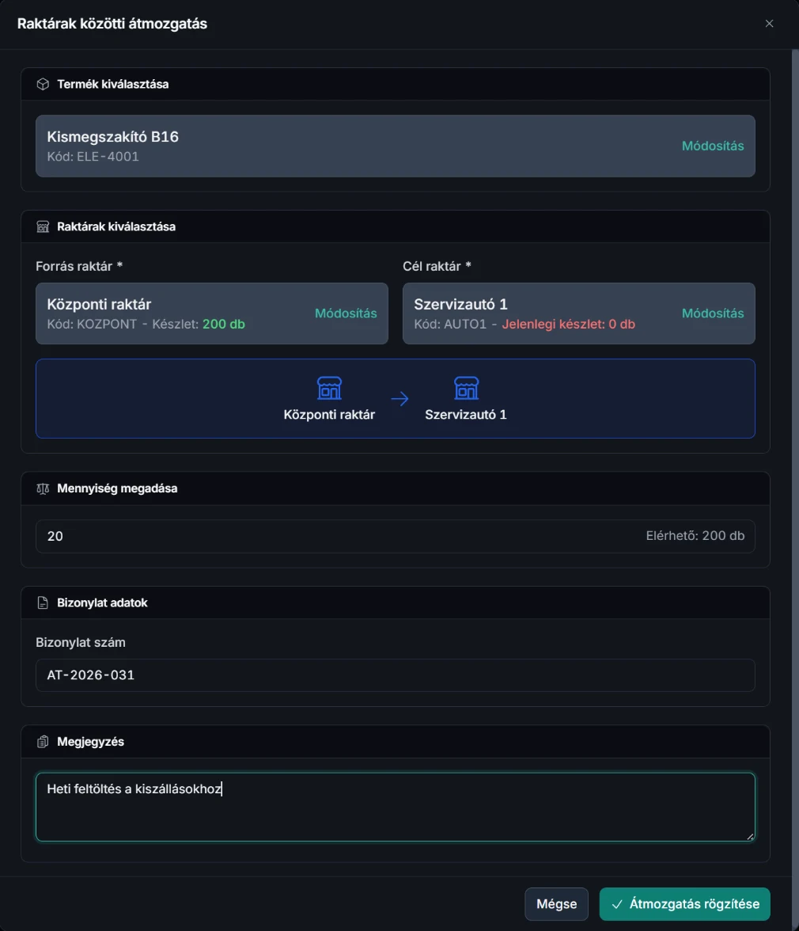Click the blue arrow between the warehouses
Image resolution: width=799 pixels, height=931 pixels.
pos(399,398)
